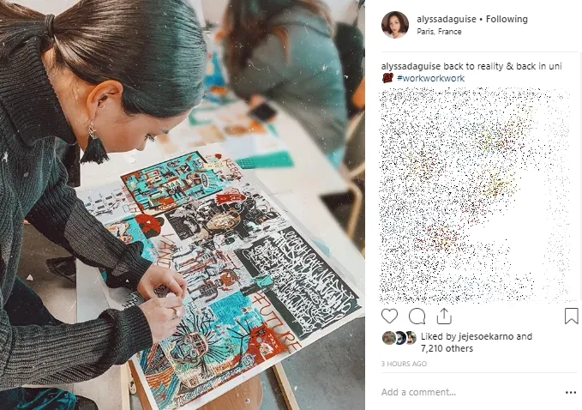
Task: Click the rose emoji in the caption
Action: 388,78
